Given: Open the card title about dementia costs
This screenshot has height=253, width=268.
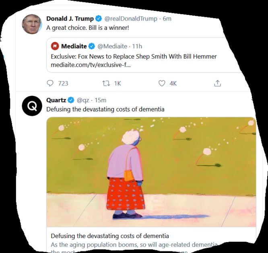Looking at the screenshot, I should pyautogui.click(x=110, y=236).
